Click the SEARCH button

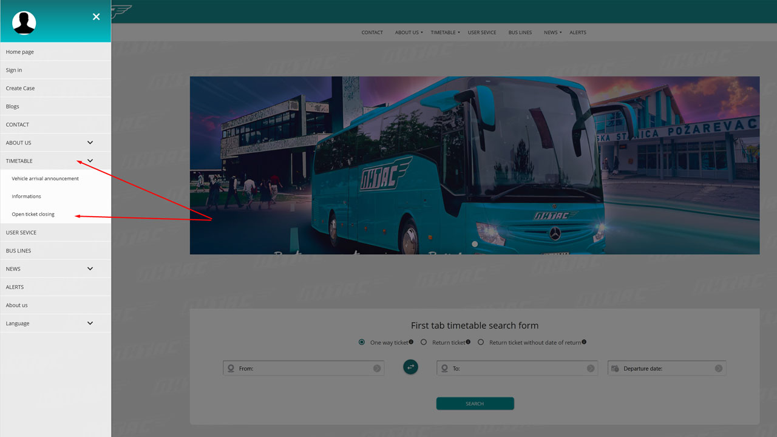coord(475,404)
